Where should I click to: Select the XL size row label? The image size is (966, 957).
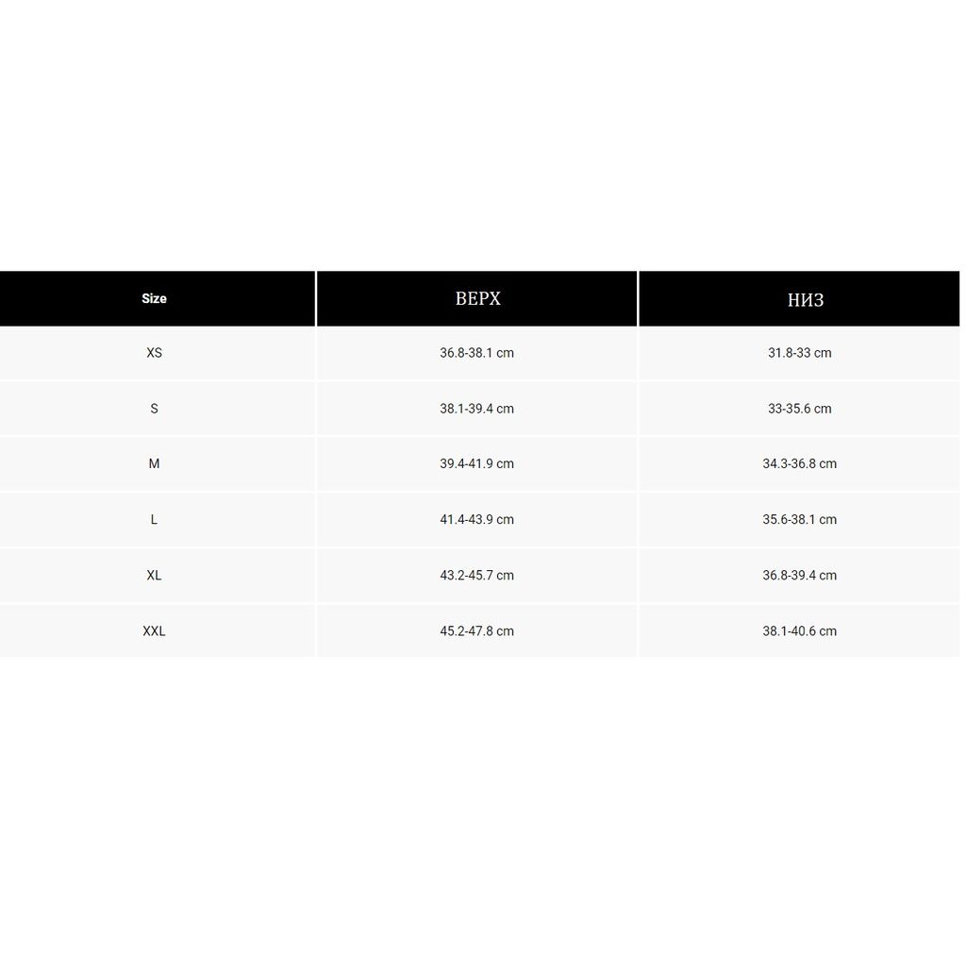pos(154,575)
